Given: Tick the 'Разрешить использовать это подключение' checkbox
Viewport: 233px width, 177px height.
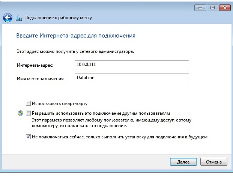Looking at the screenshot, I should 28,113.
